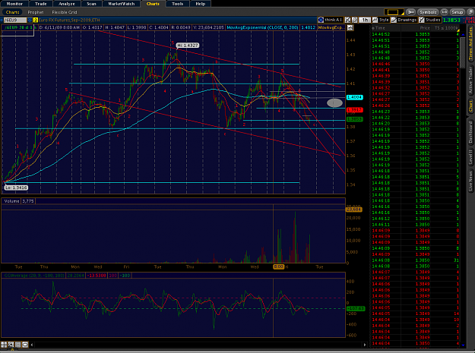Click the Time and Sales scrollbar thumb
The height and width of the screenshot is (353, 475).
point(463,52)
